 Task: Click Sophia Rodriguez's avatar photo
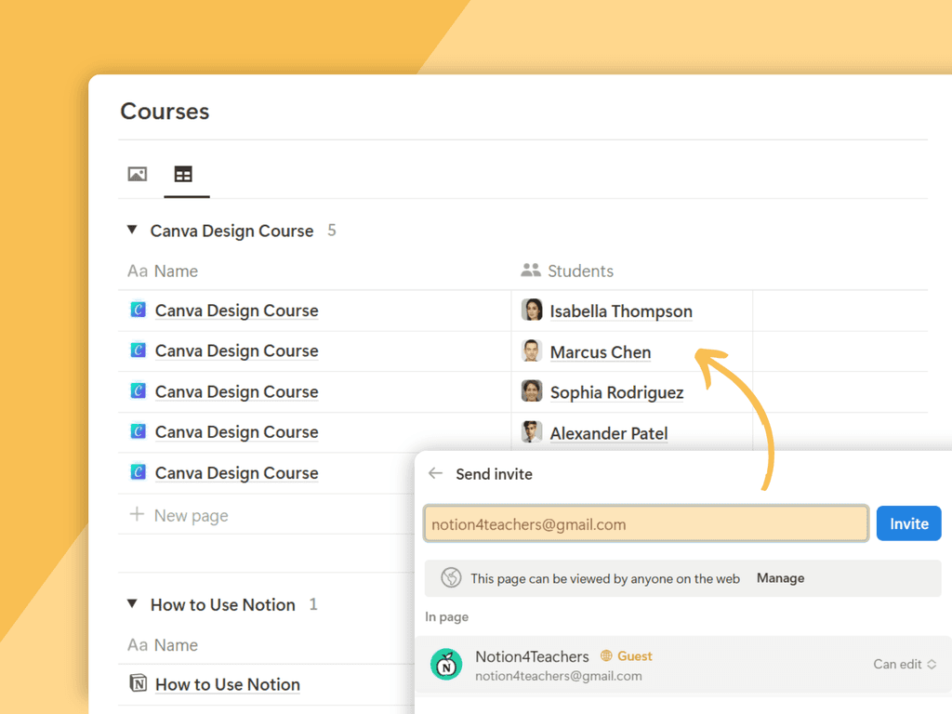(531, 391)
